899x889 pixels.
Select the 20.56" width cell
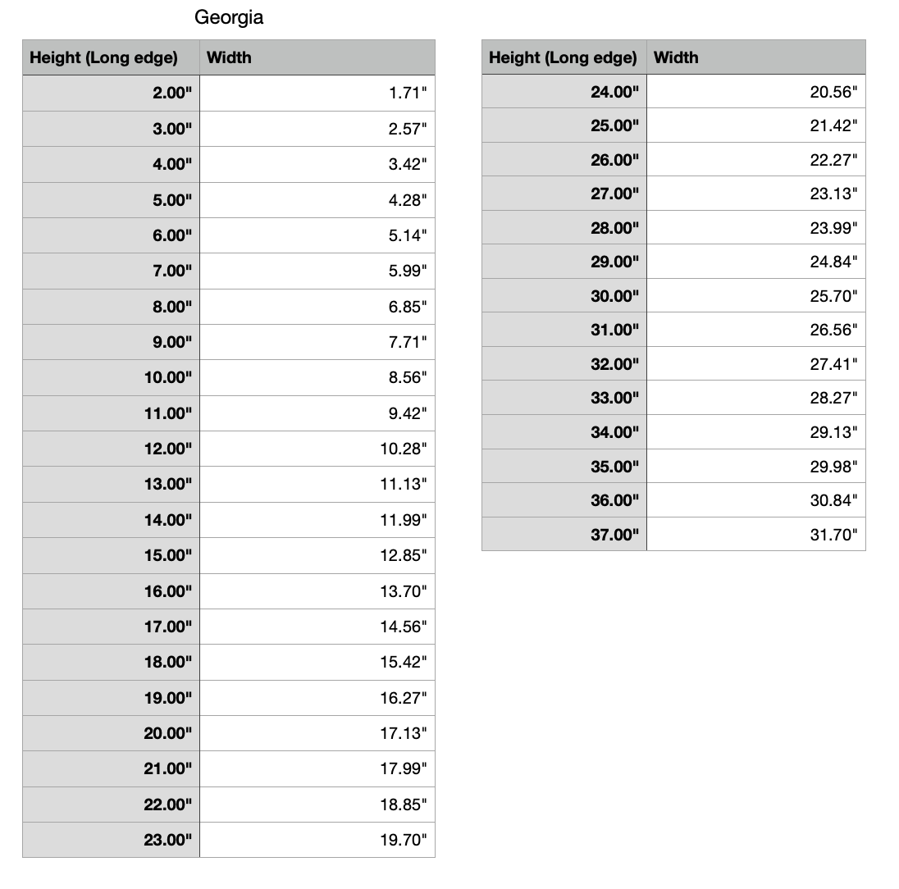point(833,92)
